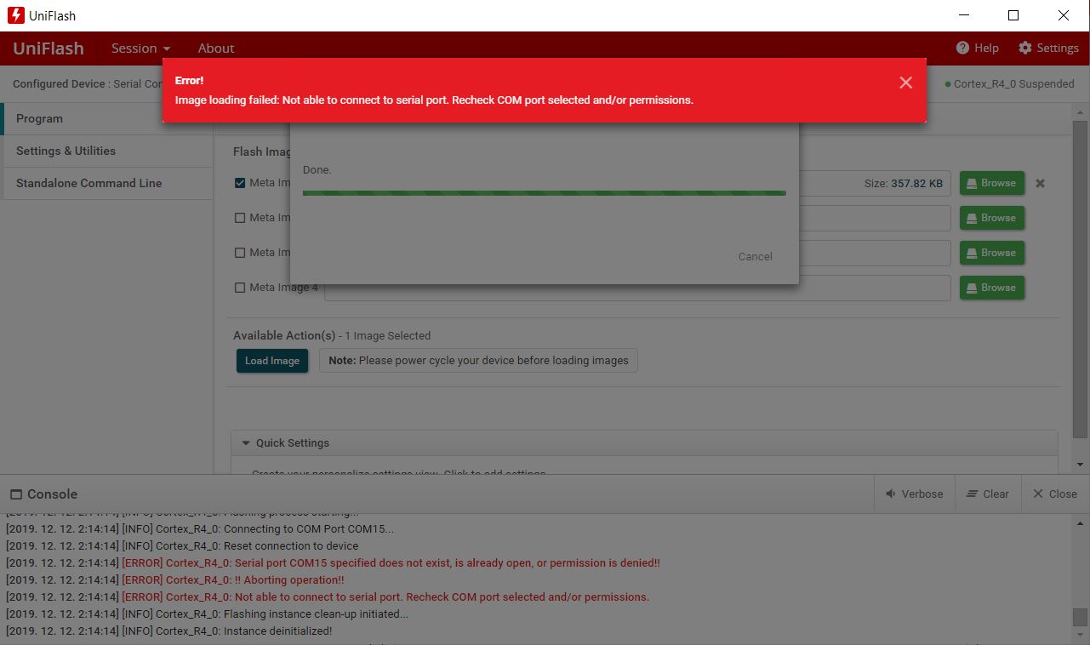The width and height of the screenshot is (1090, 645).
Task: Check the Meta Image 2 checkbox
Action: (240, 218)
